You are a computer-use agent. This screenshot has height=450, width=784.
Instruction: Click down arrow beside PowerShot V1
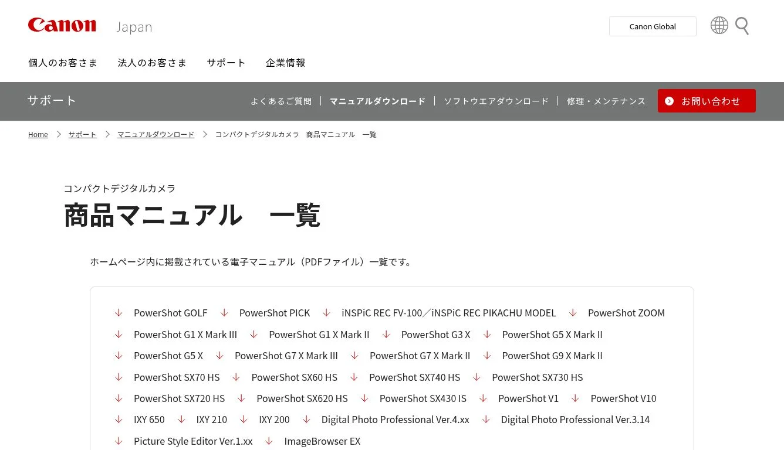point(483,398)
